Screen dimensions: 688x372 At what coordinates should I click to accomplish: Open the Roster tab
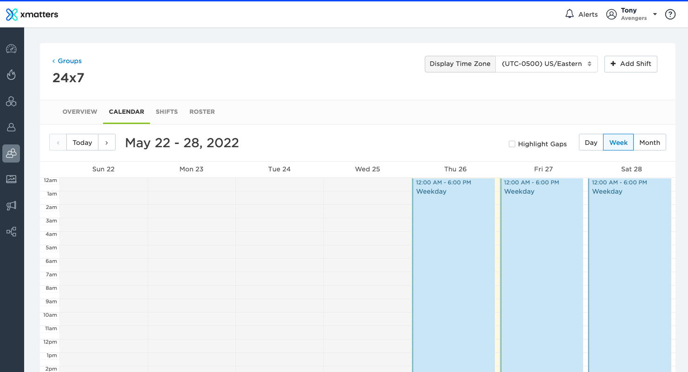click(x=202, y=111)
